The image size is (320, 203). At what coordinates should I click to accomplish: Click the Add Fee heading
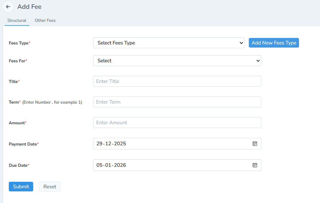(29, 7)
